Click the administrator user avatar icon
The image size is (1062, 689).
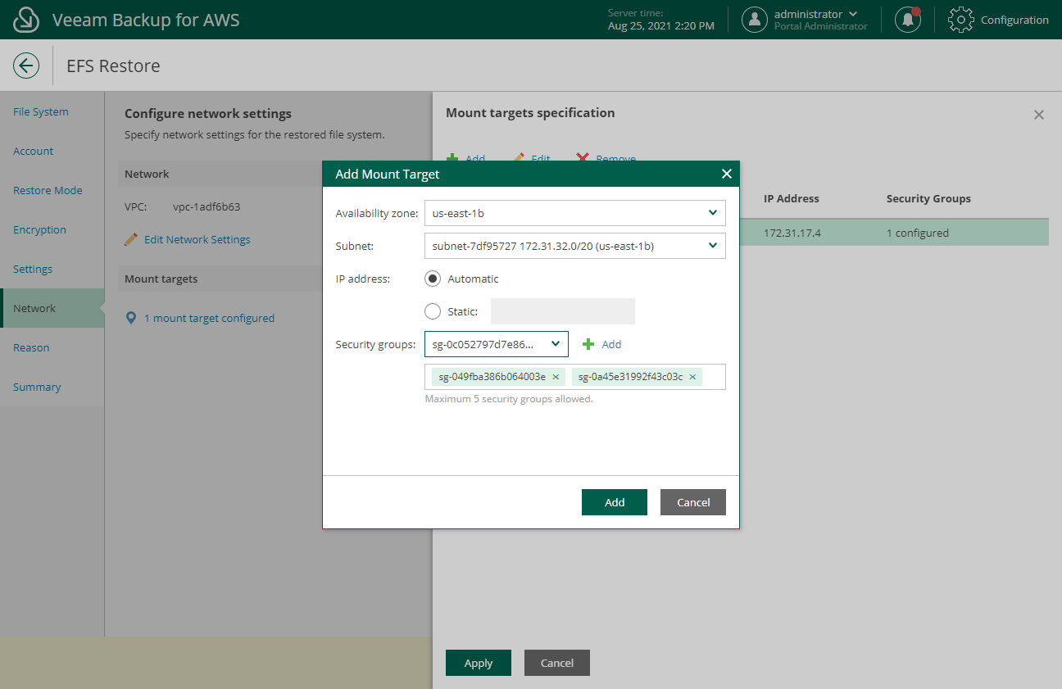755,20
